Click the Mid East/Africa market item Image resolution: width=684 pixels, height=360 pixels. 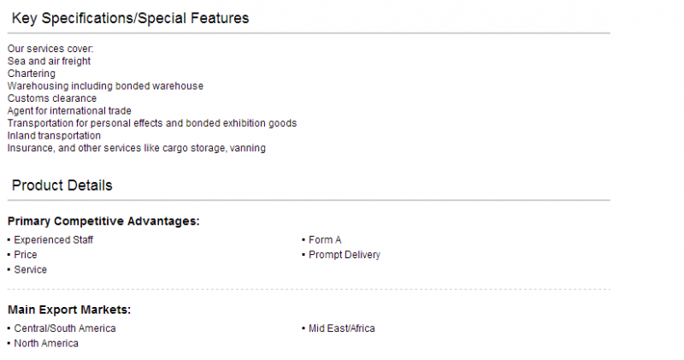point(341,328)
